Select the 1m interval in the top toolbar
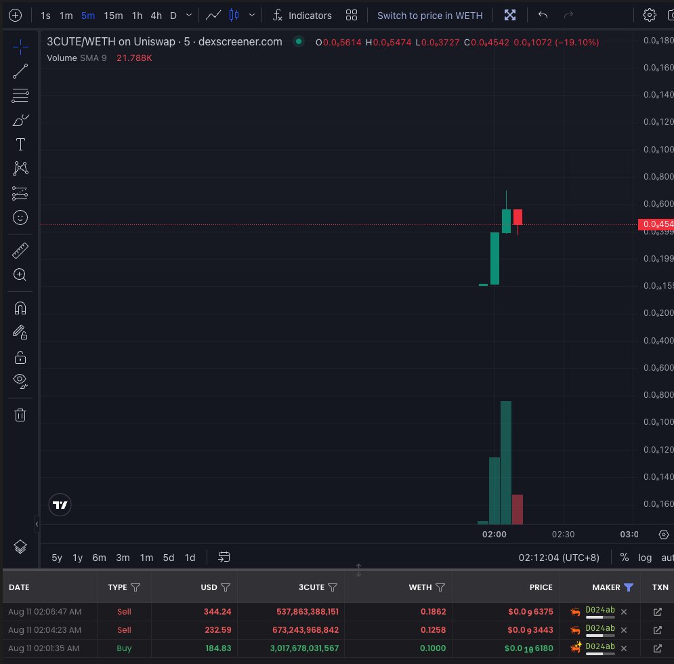The height and width of the screenshot is (664, 674). click(x=66, y=16)
